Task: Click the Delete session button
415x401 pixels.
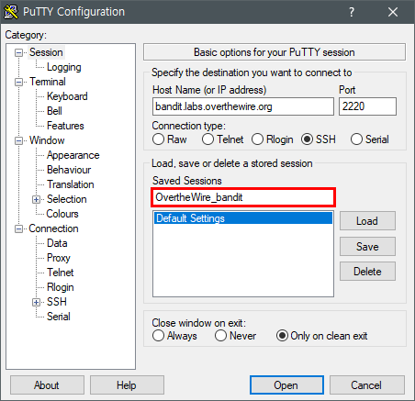Action: [367, 272]
